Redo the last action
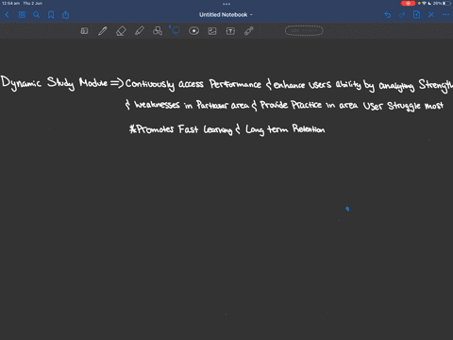The width and height of the screenshot is (453, 340). pos(402,15)
